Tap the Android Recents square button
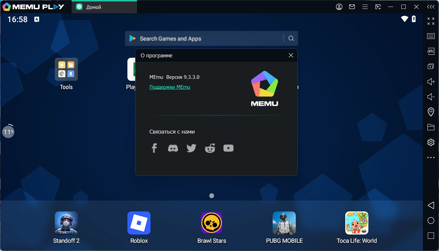 [x=431, y=236]
